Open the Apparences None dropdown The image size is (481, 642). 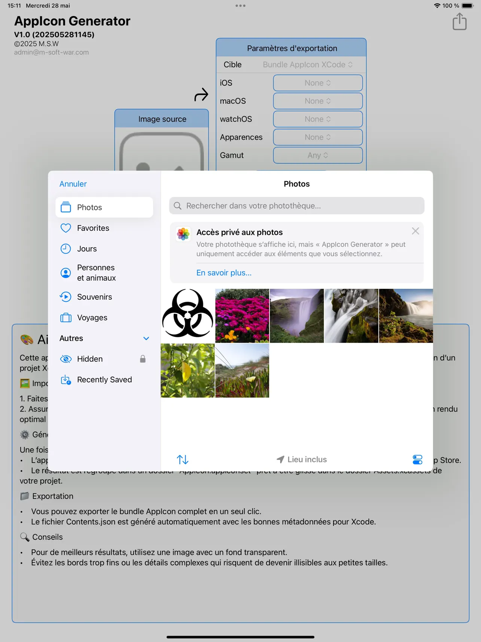[x=318, y=137]
